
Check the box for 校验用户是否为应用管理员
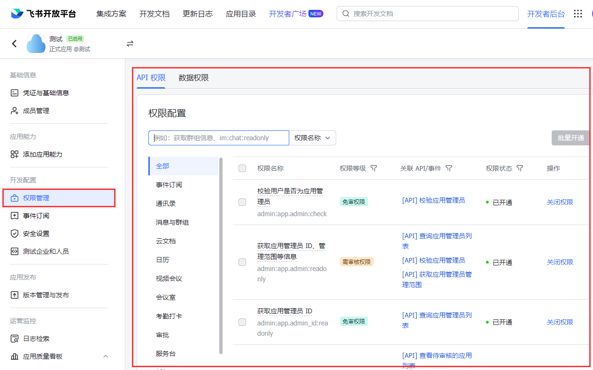(x=242, y=202)
